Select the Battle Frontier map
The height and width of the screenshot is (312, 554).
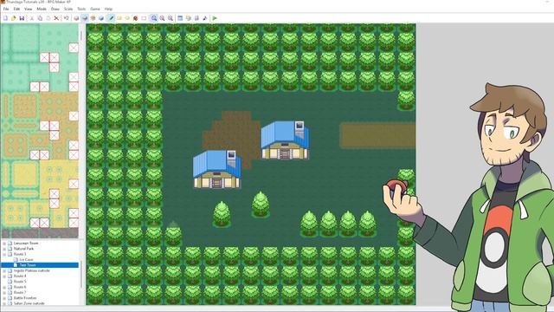(25, 298)
